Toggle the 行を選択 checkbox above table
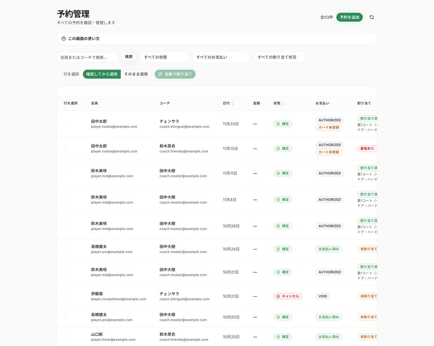The width and height of the screenshot is (434, 346). [59, 74]
